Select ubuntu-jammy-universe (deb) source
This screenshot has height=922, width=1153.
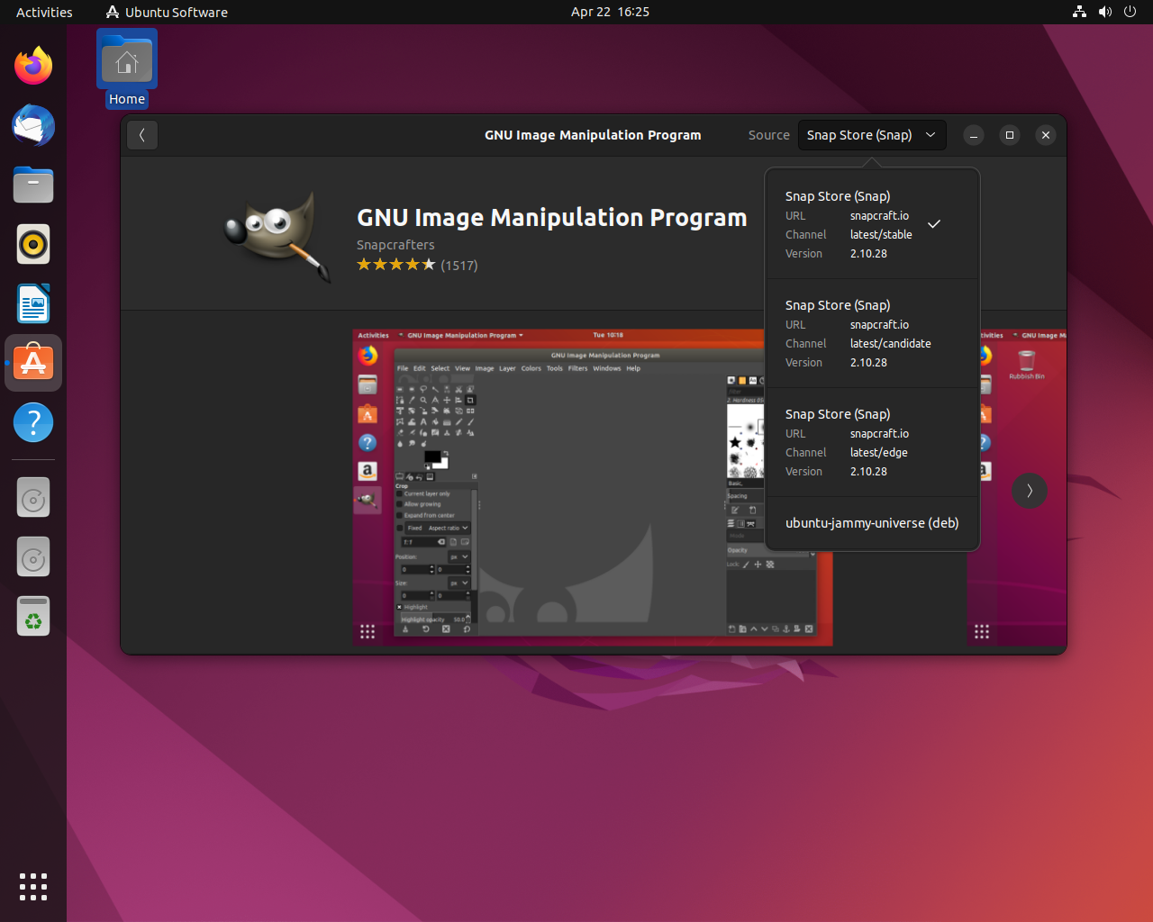pos(872,523)
